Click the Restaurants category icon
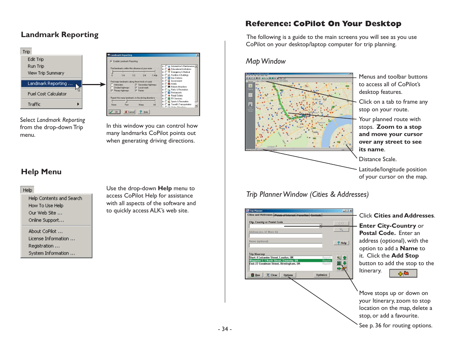 coord(169,92)
